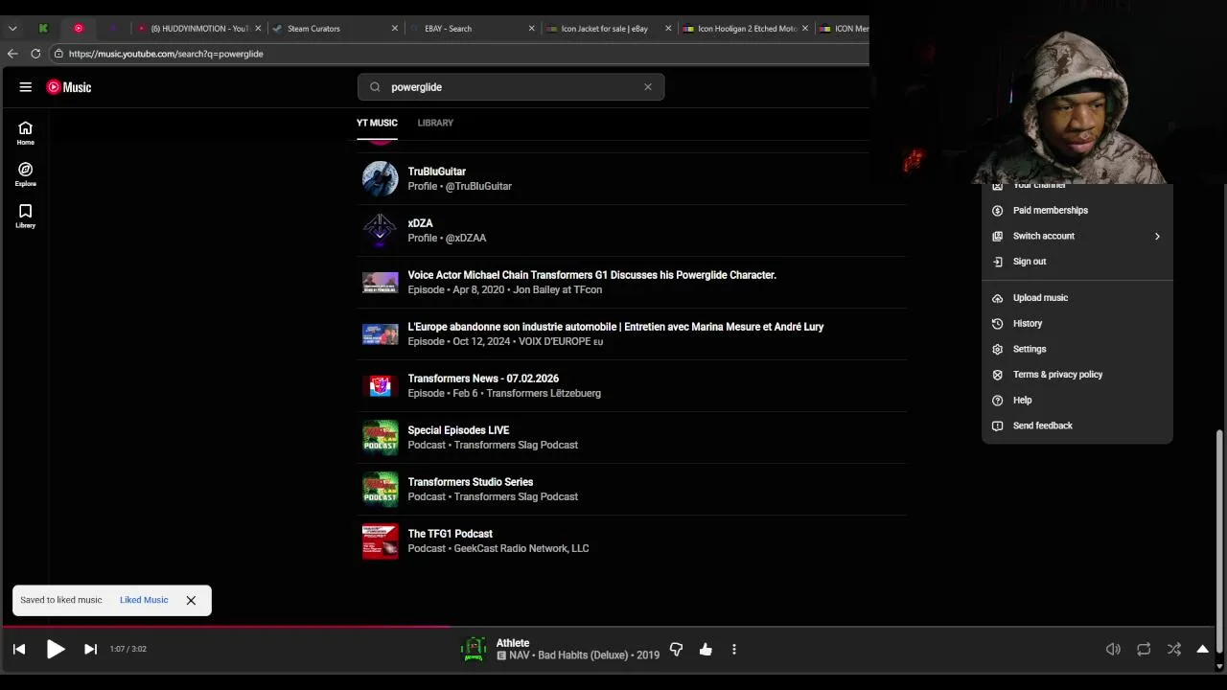Click the YouTube Music logo
1227x690 pixels.
pos(69,87)
